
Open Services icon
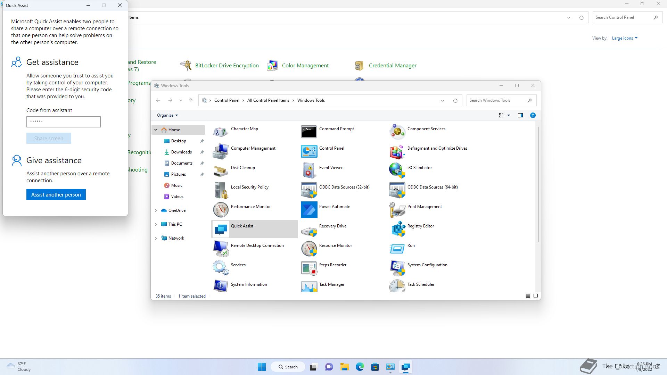click(220, 268)
